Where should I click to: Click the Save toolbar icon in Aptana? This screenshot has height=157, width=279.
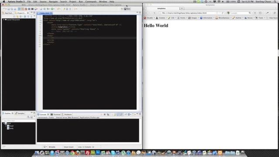(x=9, y=9)
